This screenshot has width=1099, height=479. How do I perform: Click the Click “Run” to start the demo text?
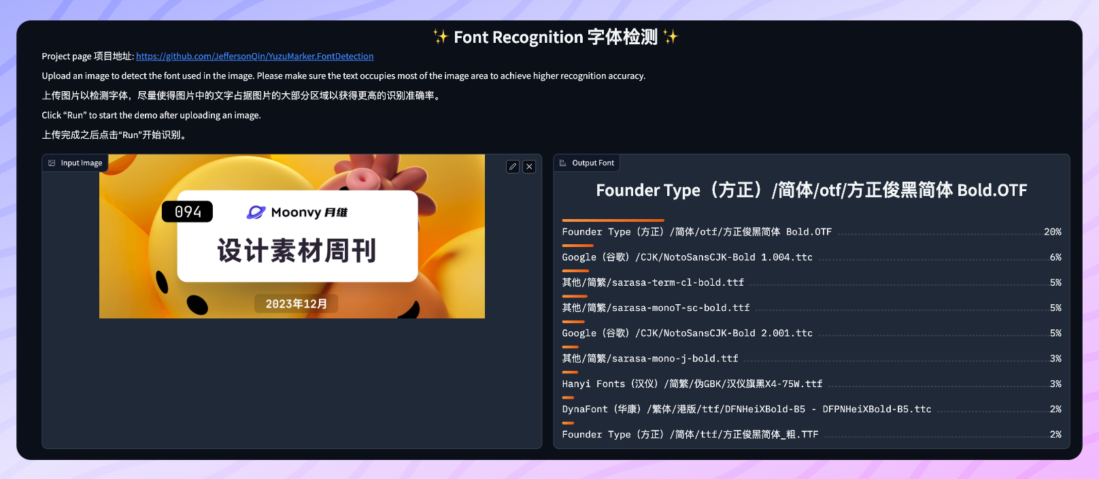point(151,116)
